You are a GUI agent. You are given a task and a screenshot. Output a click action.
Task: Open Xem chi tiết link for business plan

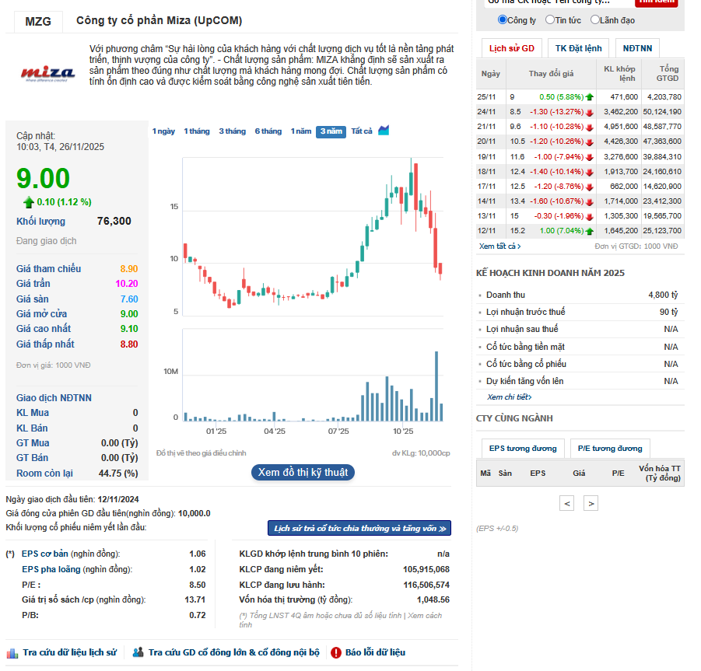pyautogui.click(x=509, y=397)
